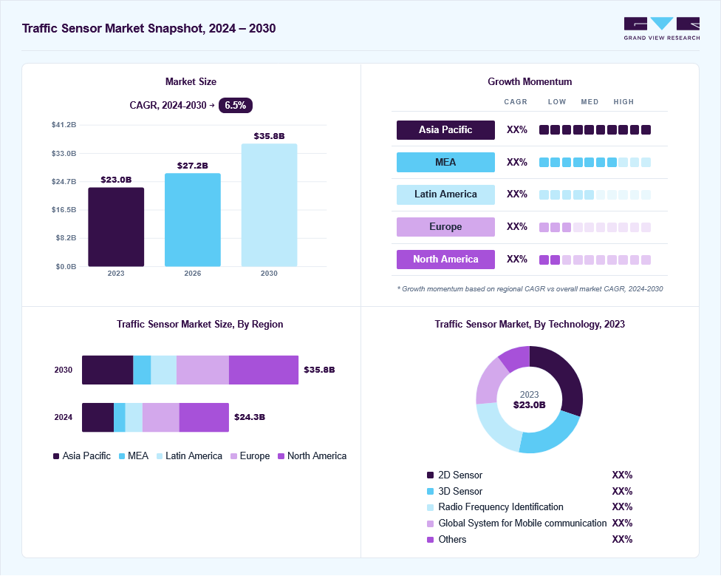Image resolution: width=721 pixels, height=576 pixels.
Task: Click Latin America legend swatch
Action: (160, 456)
